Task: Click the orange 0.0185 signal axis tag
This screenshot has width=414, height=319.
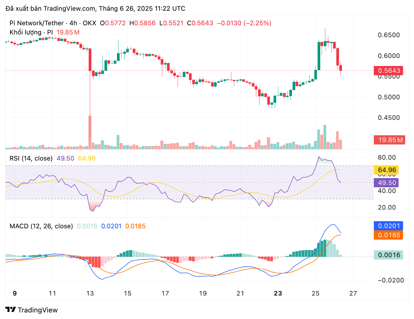Action: pyautogui.click(x=388, y=235)
